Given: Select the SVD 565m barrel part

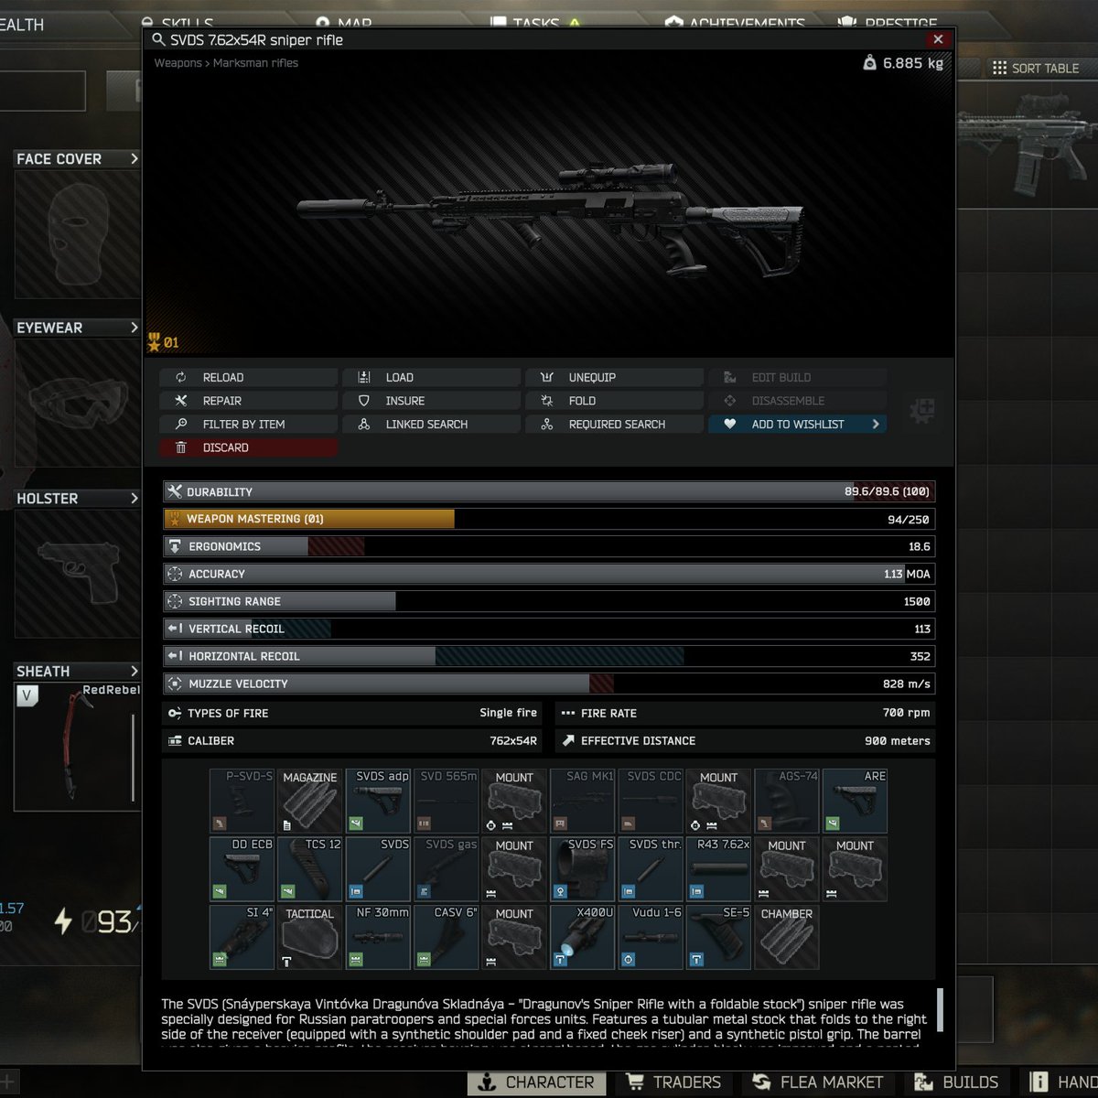Looking at the screenshot, I should 447,801.
